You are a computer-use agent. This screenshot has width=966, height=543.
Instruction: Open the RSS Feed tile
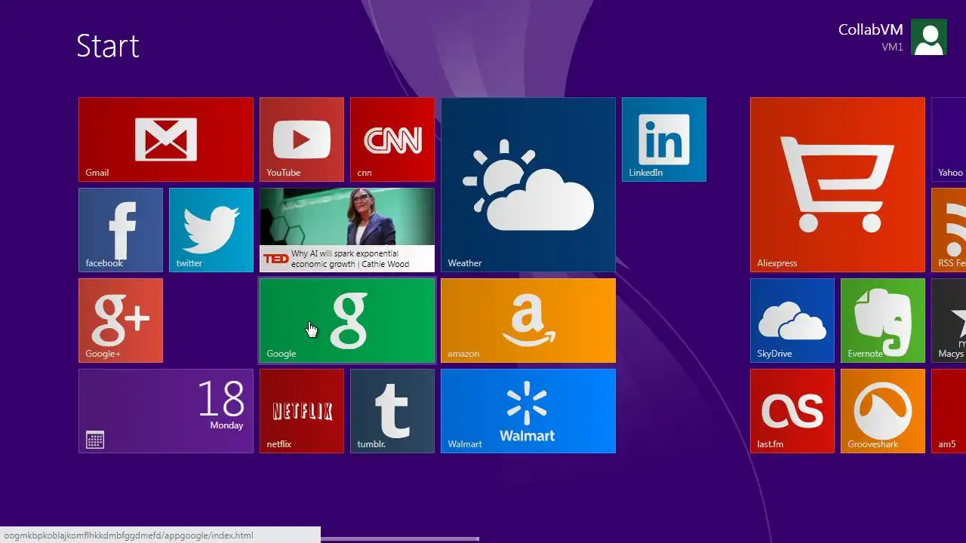[949, 230]
